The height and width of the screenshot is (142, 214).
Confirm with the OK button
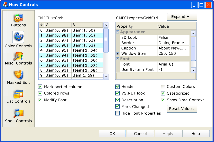tap(112, 134)
